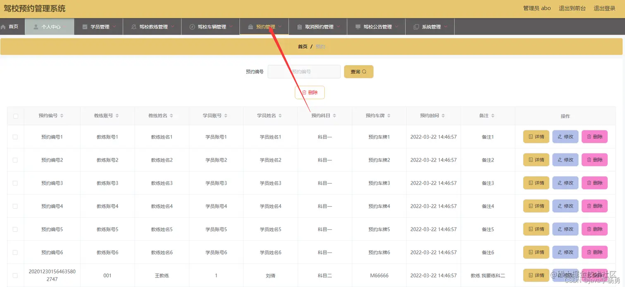Click the 预约管理 briefcase icon
Screen dimensions: 625x287
250,27
